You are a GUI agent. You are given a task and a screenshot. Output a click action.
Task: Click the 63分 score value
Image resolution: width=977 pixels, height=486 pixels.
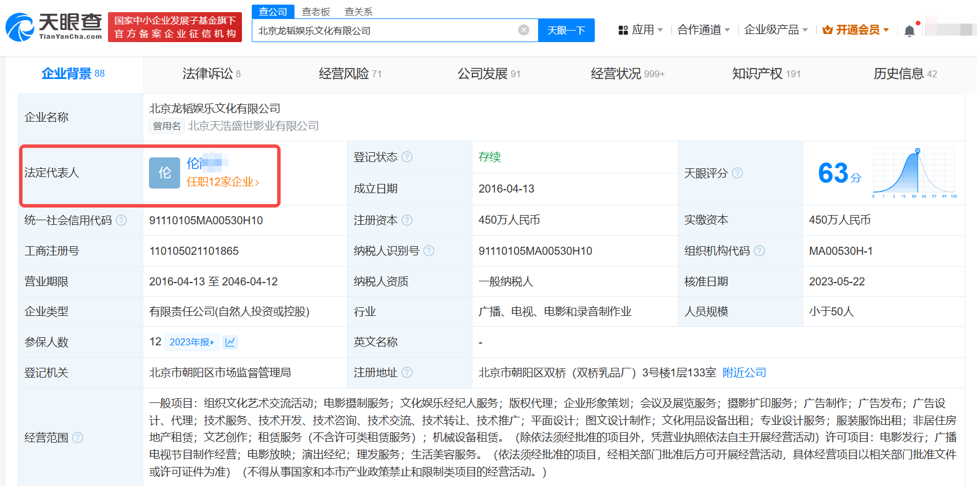click(840, 173)
